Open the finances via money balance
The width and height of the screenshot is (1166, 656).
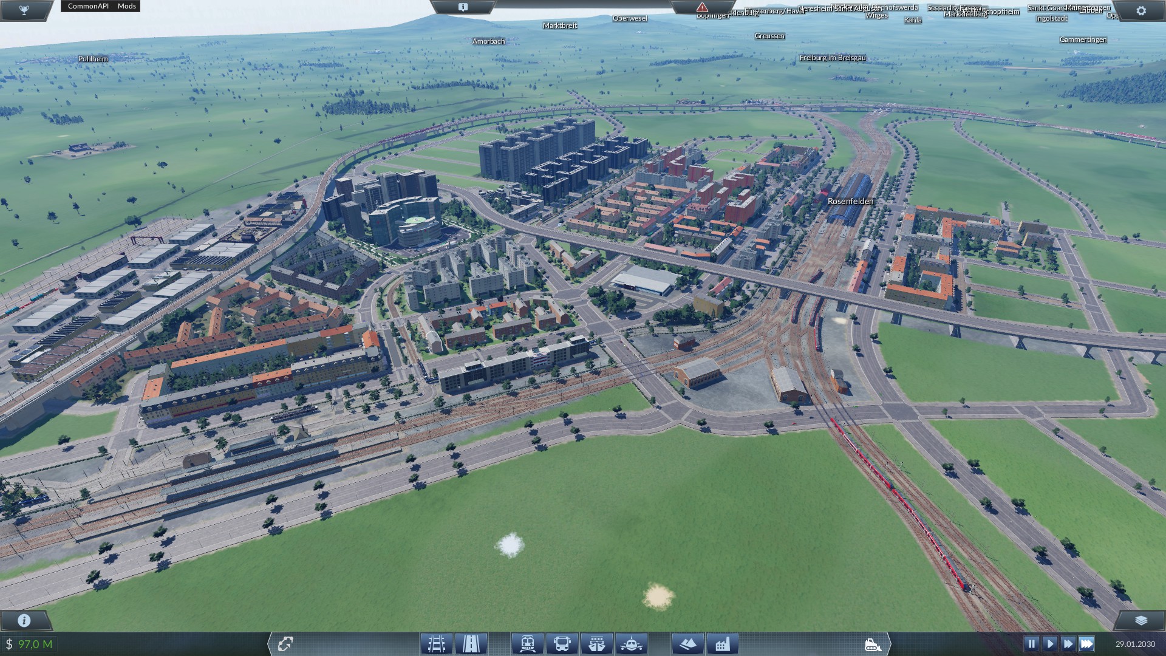[29, 644]
